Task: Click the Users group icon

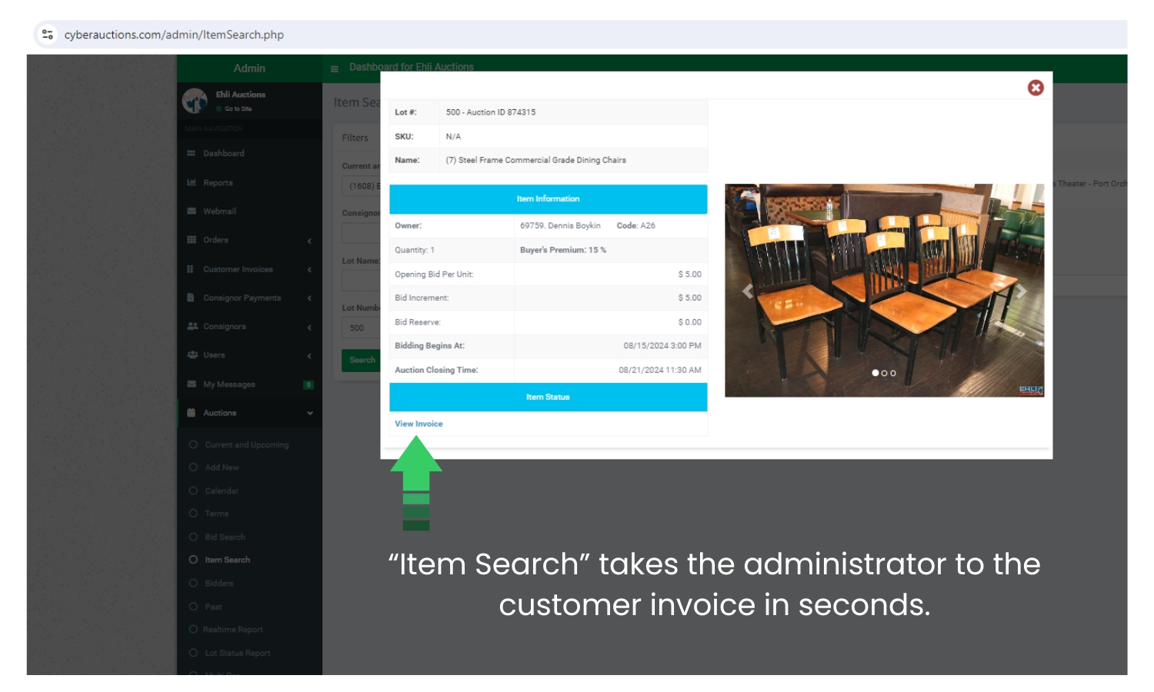Action: pyautogui.click(x=192, y=355)
